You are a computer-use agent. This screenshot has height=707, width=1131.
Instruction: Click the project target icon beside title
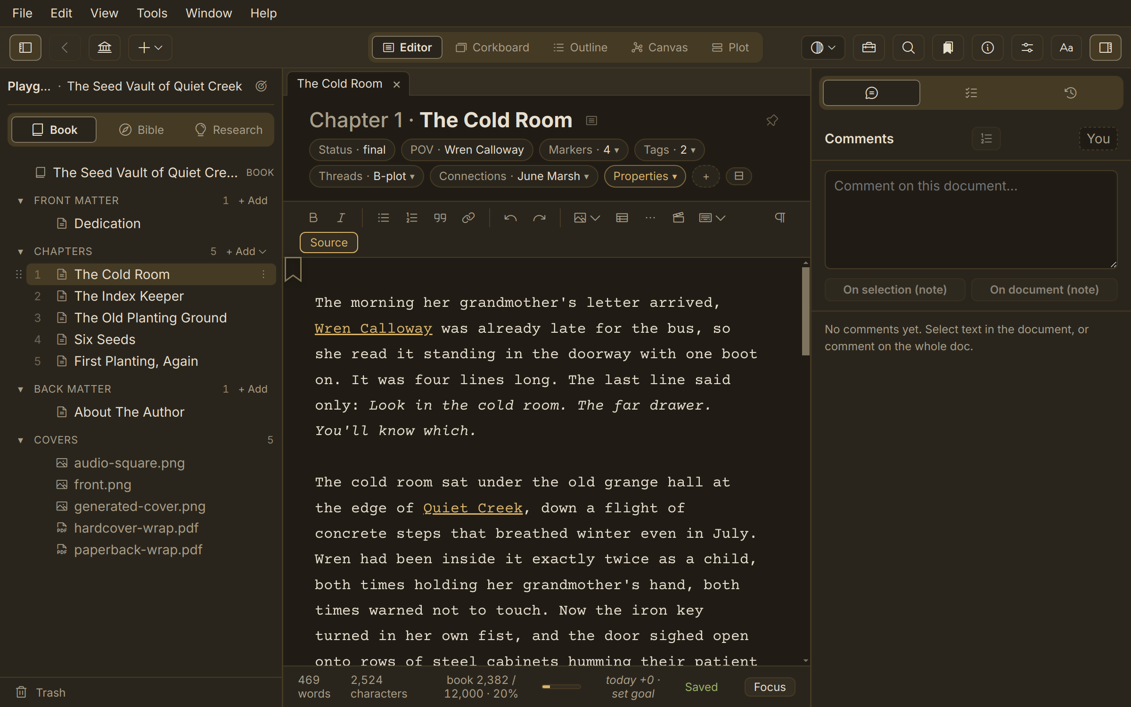261,86
